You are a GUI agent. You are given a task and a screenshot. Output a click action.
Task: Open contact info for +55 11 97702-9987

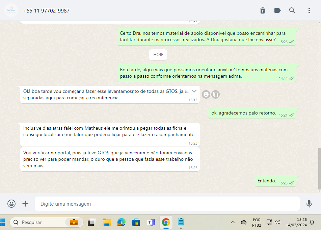[x=46, y=11]
